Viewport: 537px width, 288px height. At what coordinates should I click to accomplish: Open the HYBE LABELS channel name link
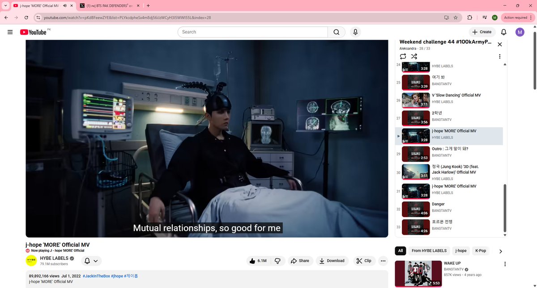(54, 259)
